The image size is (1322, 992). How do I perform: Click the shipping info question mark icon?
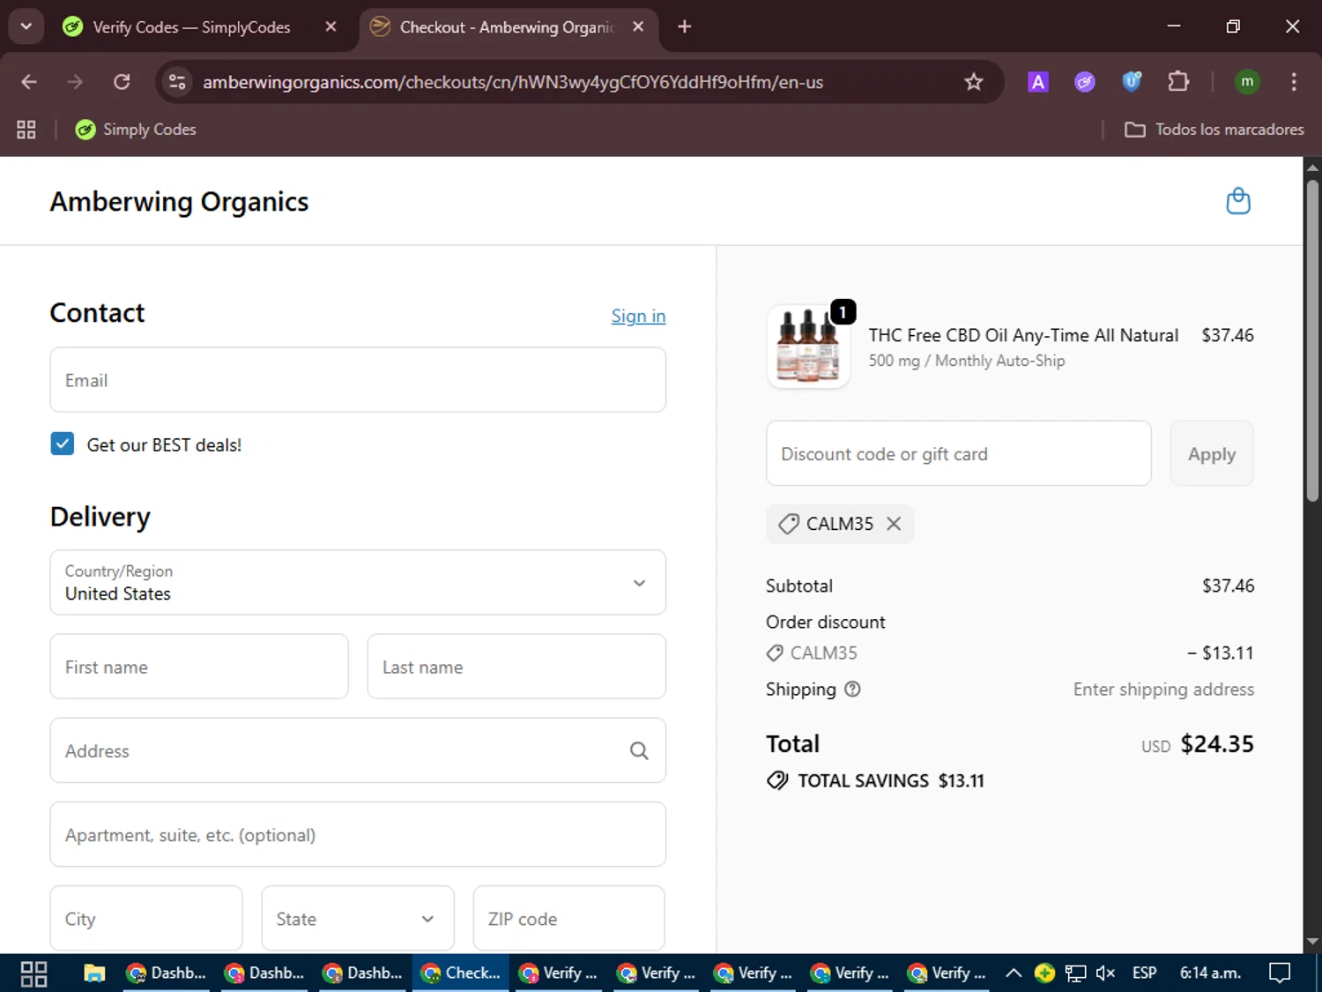[x=852, y=690]
